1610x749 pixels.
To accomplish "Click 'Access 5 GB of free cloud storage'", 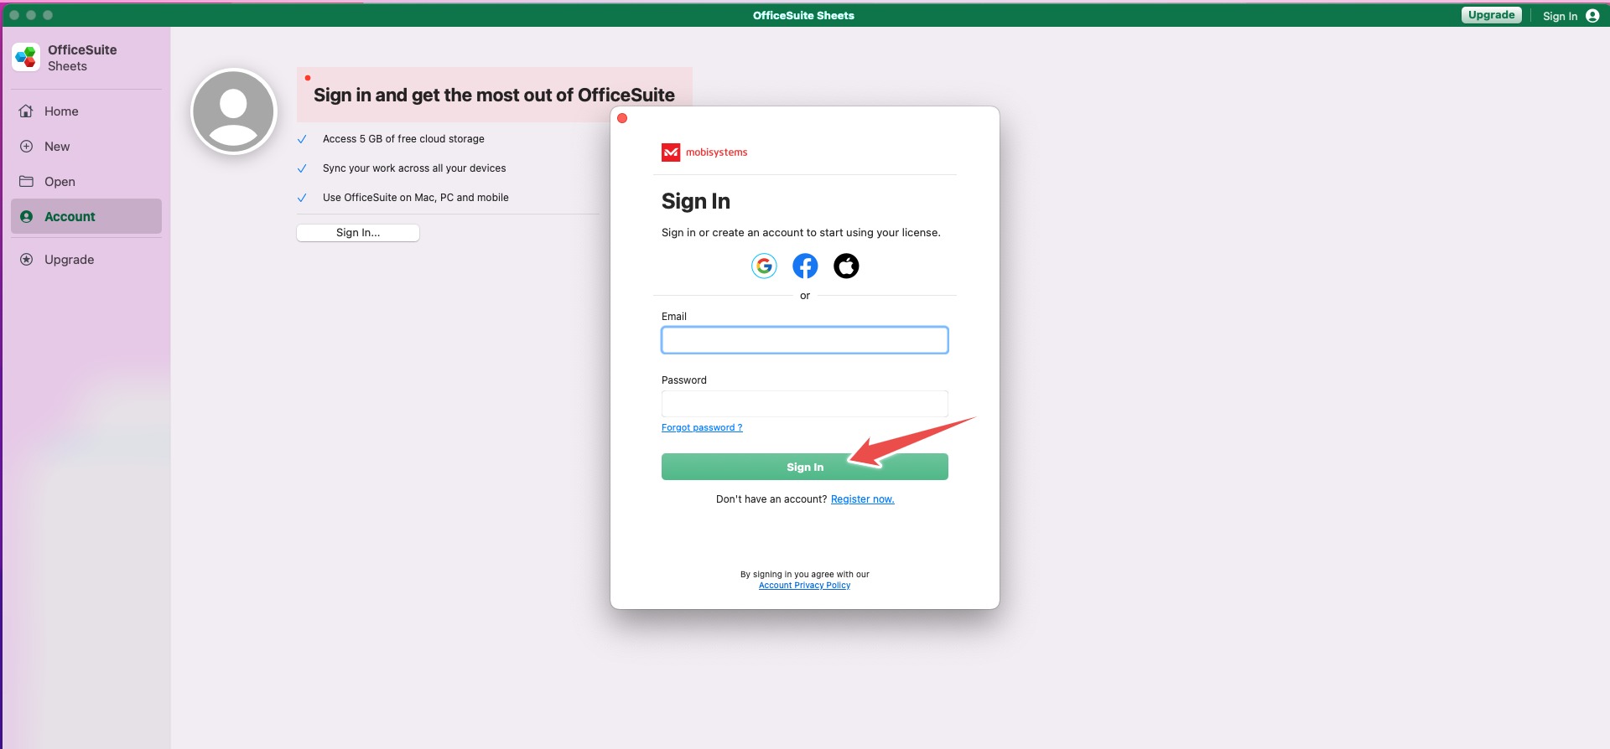I will pyautogui.click(x=403, y=139).
